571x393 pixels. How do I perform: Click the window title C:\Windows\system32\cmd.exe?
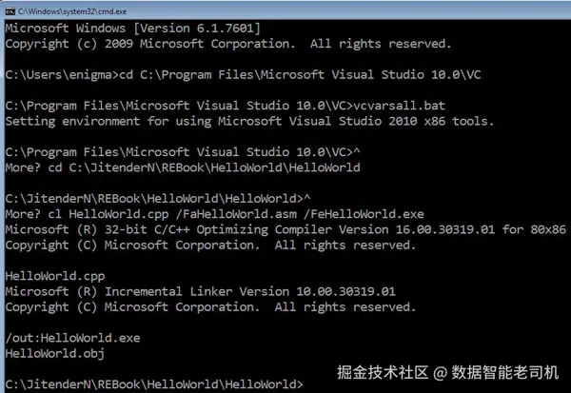[x=72, y=11]
